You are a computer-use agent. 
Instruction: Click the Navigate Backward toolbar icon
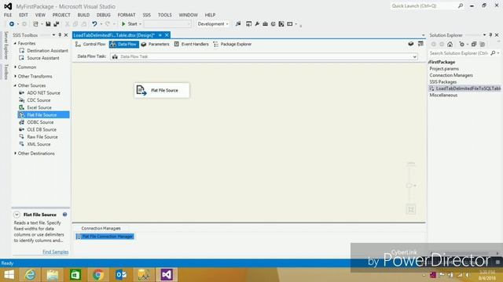[x=12, y=24]
